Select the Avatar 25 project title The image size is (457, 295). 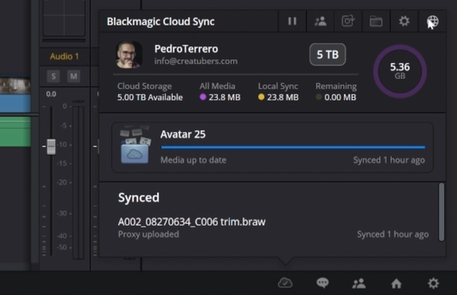coord(183,135)
